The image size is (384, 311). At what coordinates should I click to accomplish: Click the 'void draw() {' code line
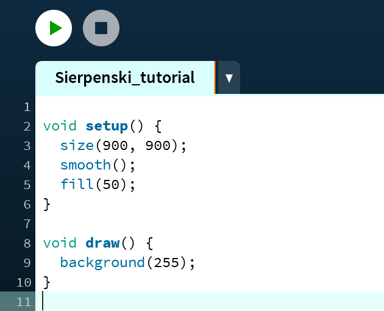(x=98, y=243)
